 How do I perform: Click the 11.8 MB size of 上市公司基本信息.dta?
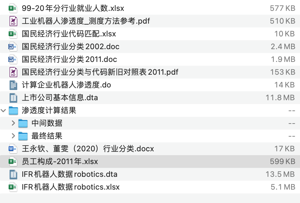pos(280,98)
